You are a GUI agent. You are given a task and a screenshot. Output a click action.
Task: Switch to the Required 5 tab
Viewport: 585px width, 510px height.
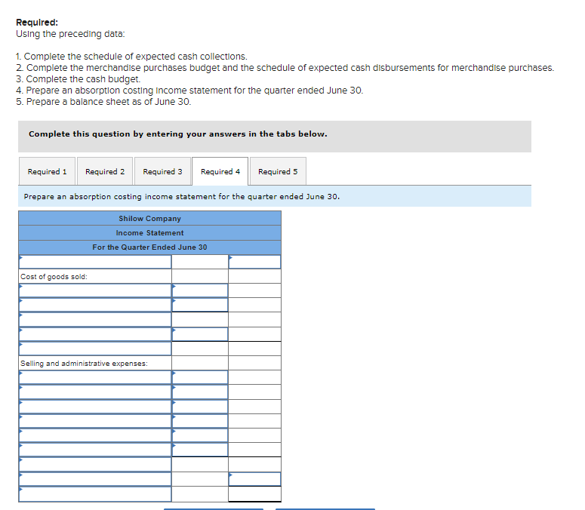tap(278, 171)
